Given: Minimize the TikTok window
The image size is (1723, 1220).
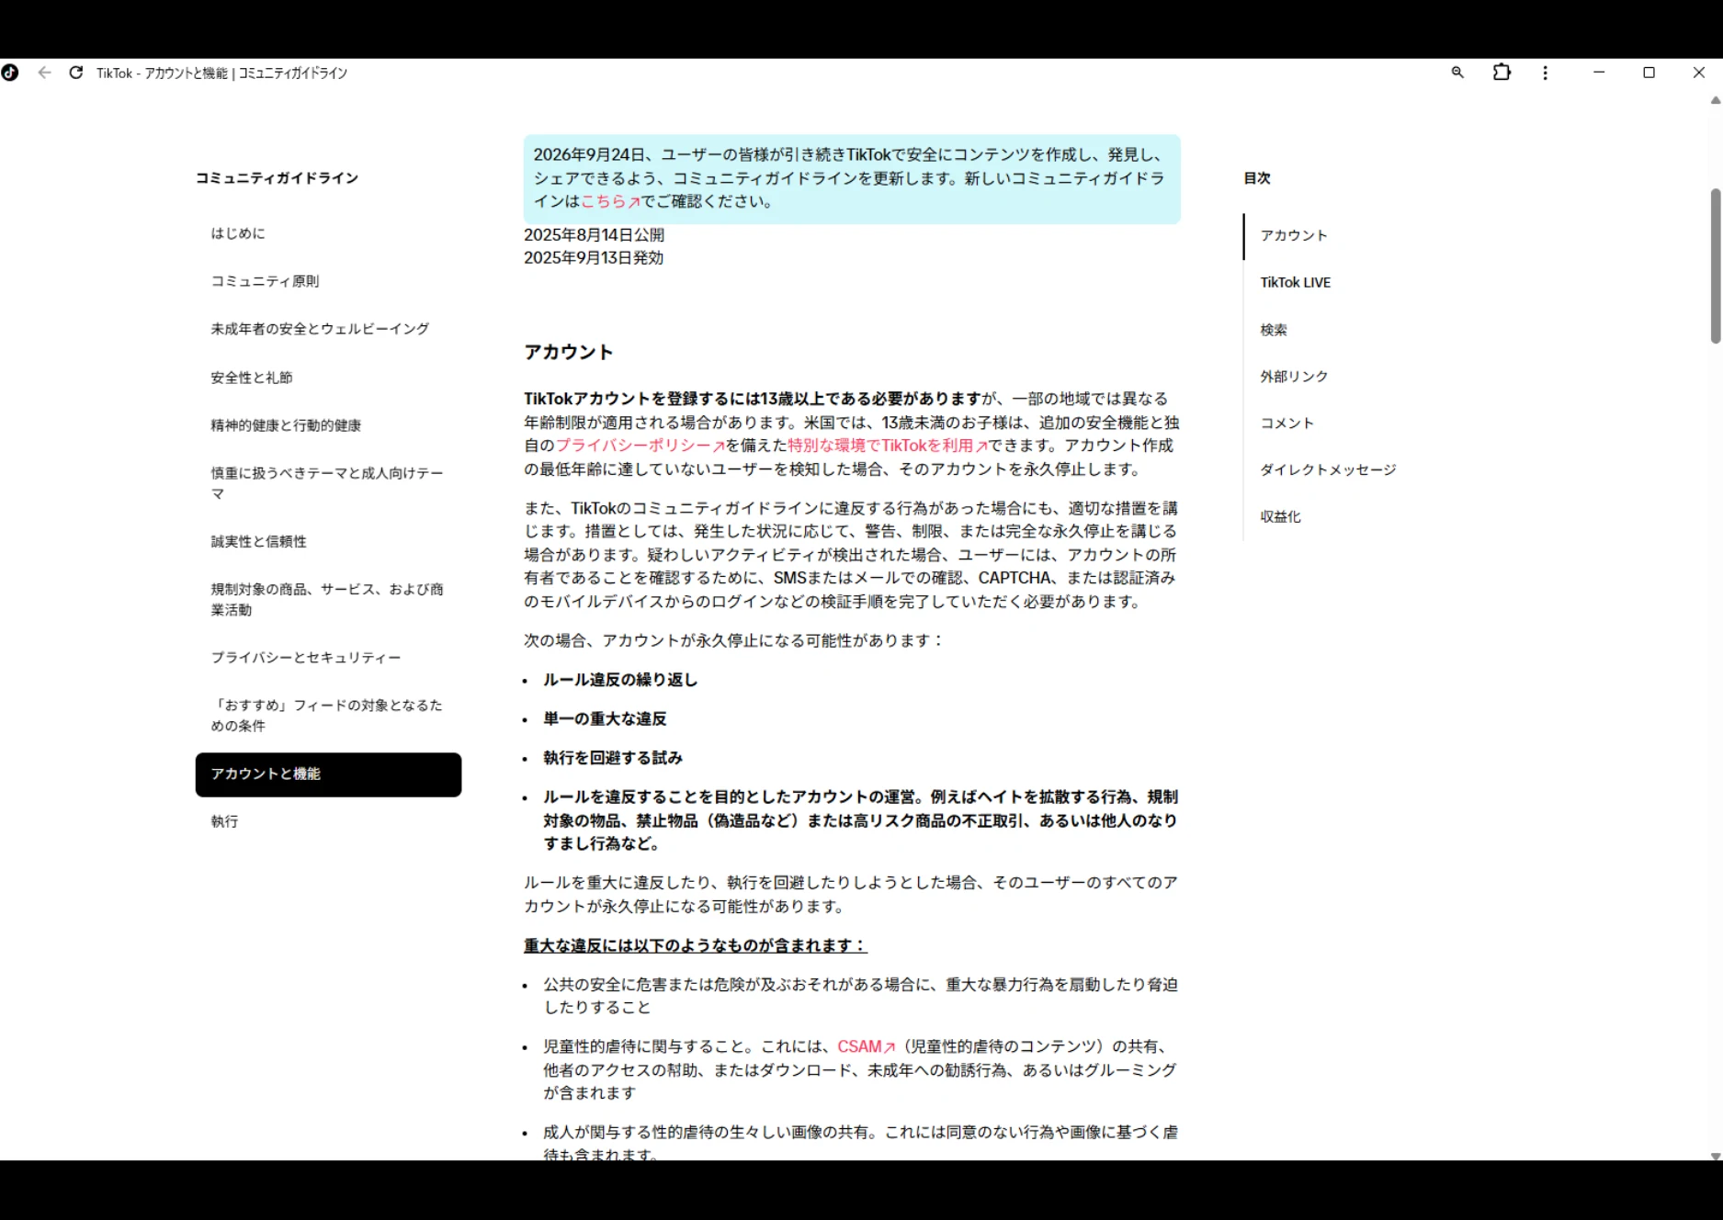Looking at the screenshot, I should [x=1599, y=73].
